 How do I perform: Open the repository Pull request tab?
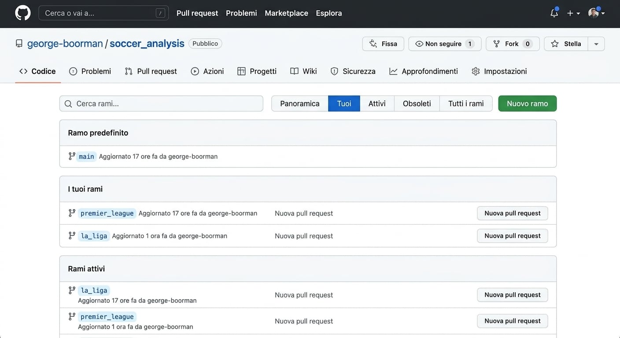151,71
